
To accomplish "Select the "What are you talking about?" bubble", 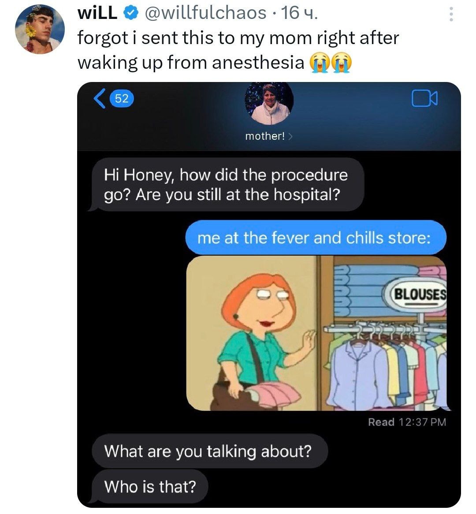I will pos(209,451).
